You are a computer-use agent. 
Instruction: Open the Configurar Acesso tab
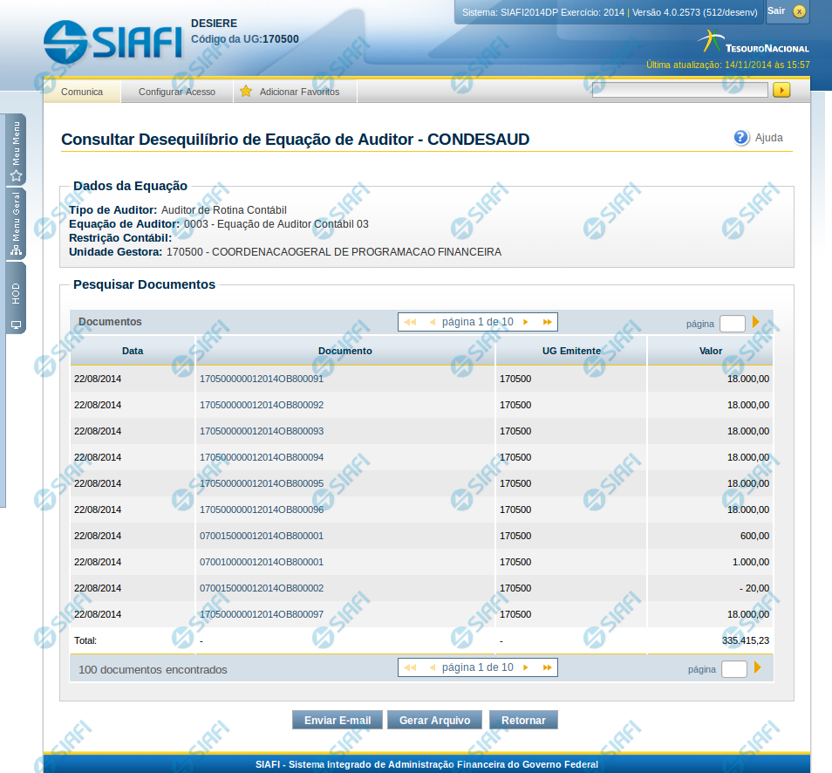[177, 92]
